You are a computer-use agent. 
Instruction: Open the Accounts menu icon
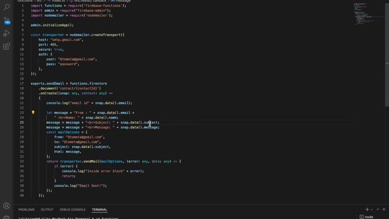pyautogui.click(x=7, y=206)
